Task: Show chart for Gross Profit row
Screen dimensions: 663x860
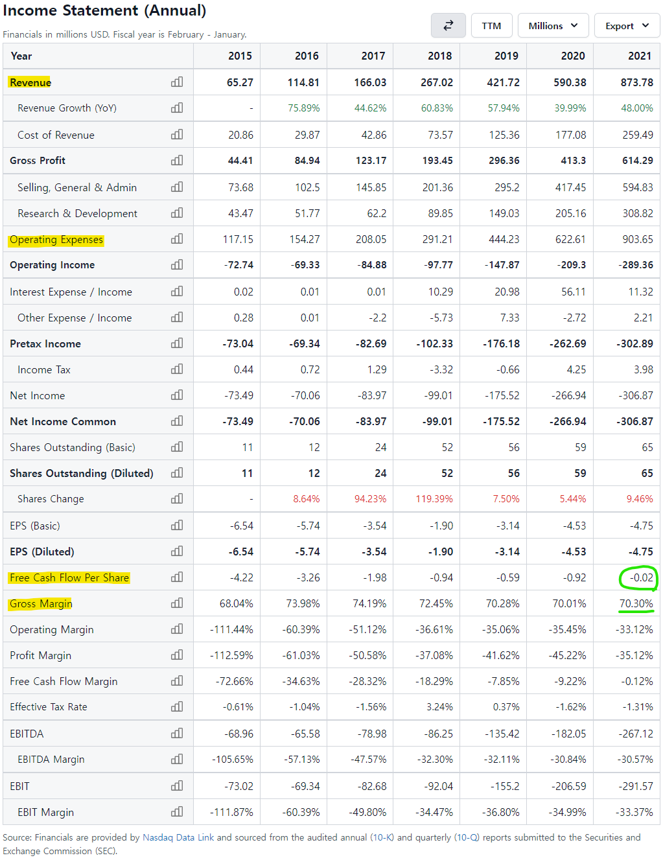Action: point(177,160)
